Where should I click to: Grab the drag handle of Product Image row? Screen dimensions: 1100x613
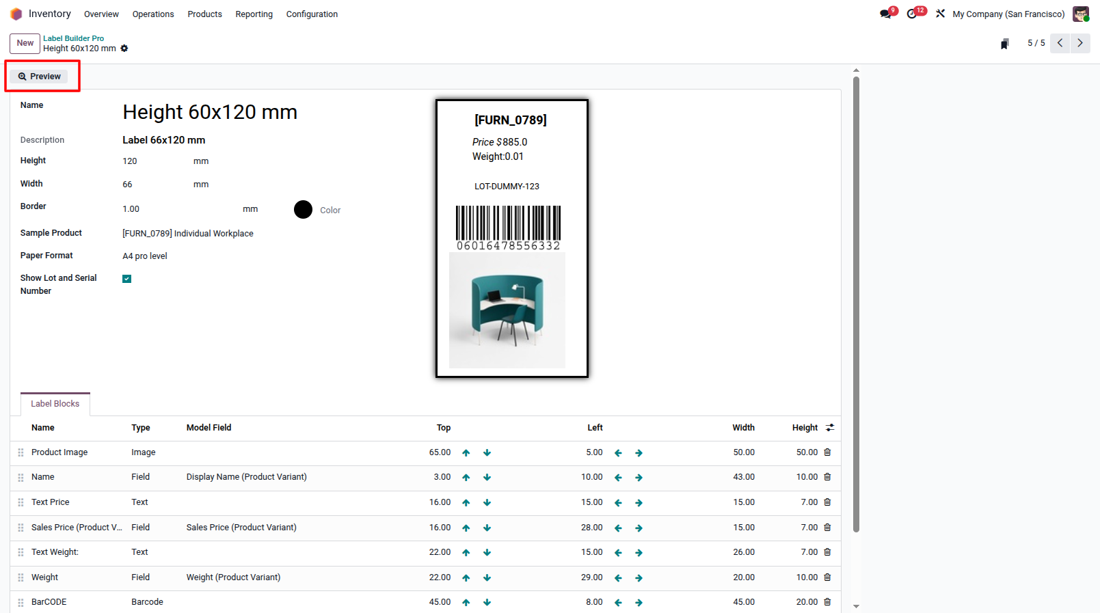[21, 452]
